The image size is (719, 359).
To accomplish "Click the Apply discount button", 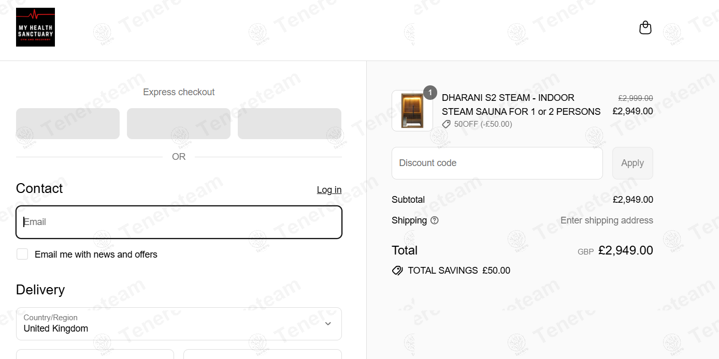I will (632, 163).
